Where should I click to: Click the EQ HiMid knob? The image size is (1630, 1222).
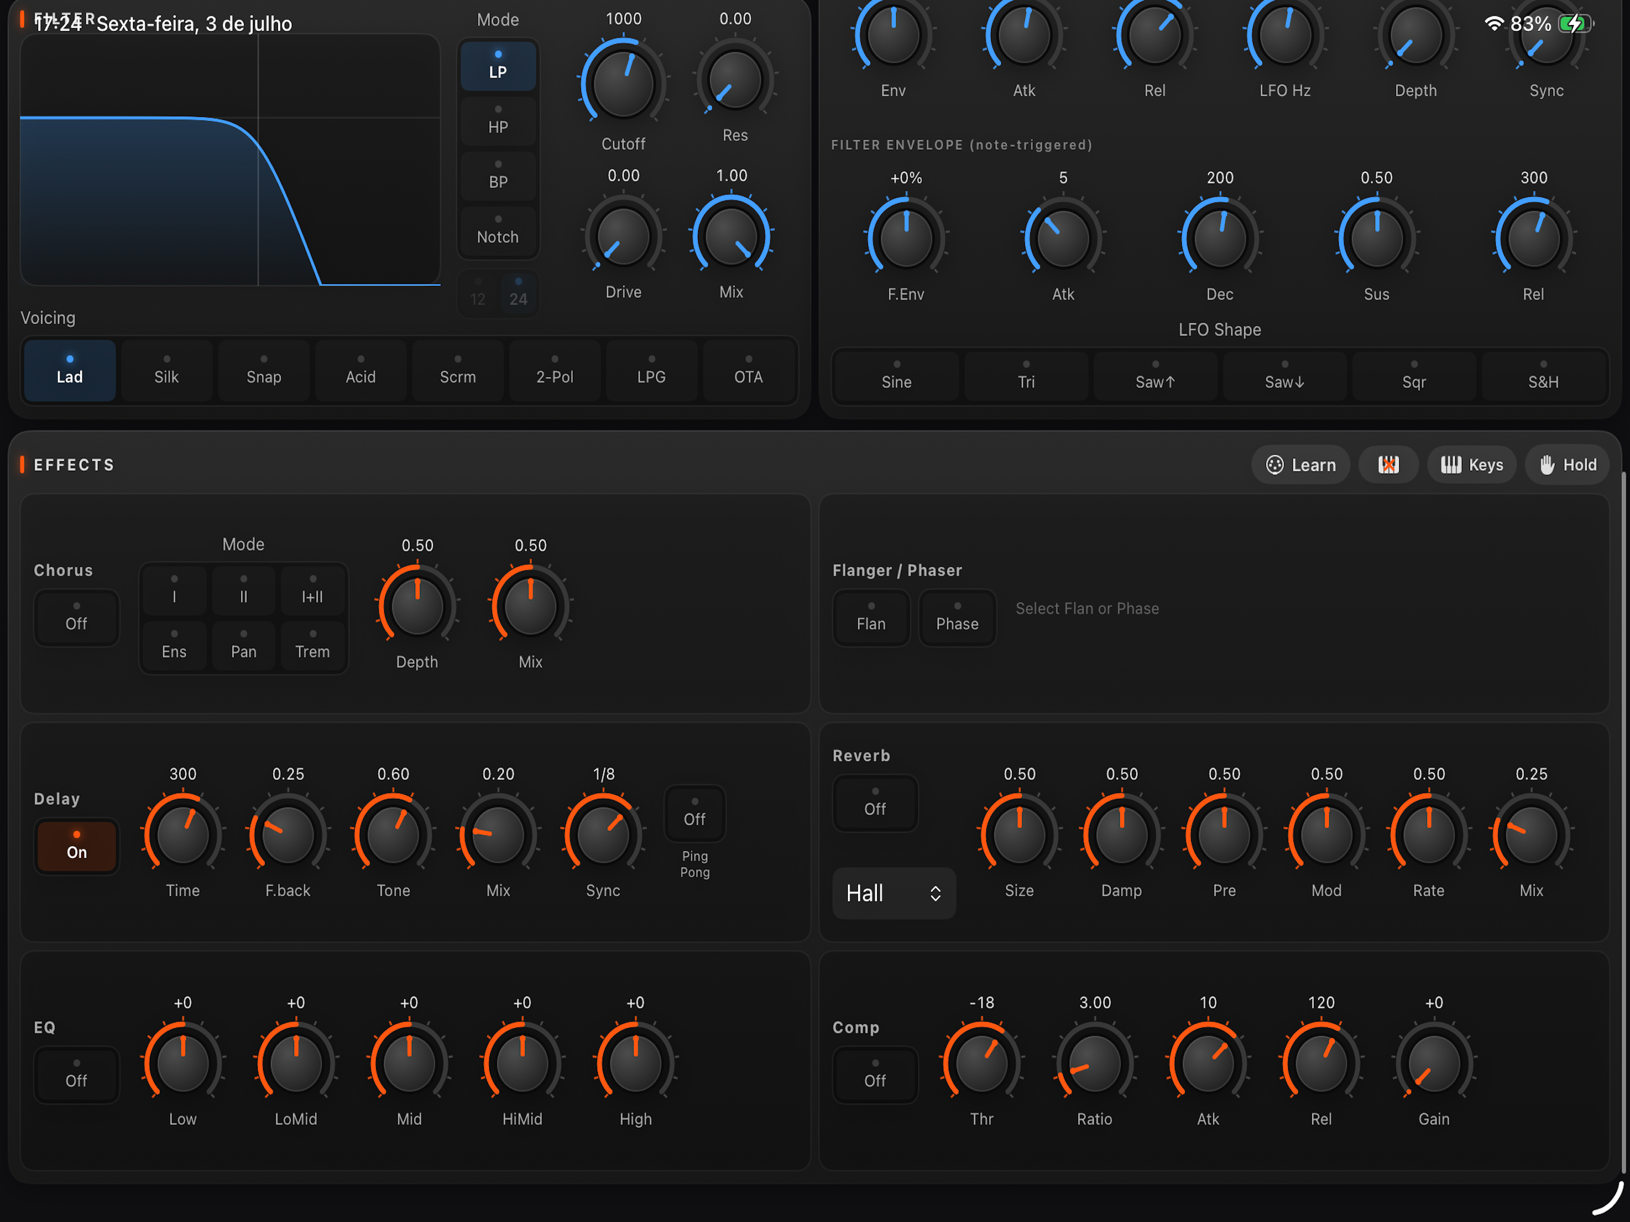click(523, 1063)
